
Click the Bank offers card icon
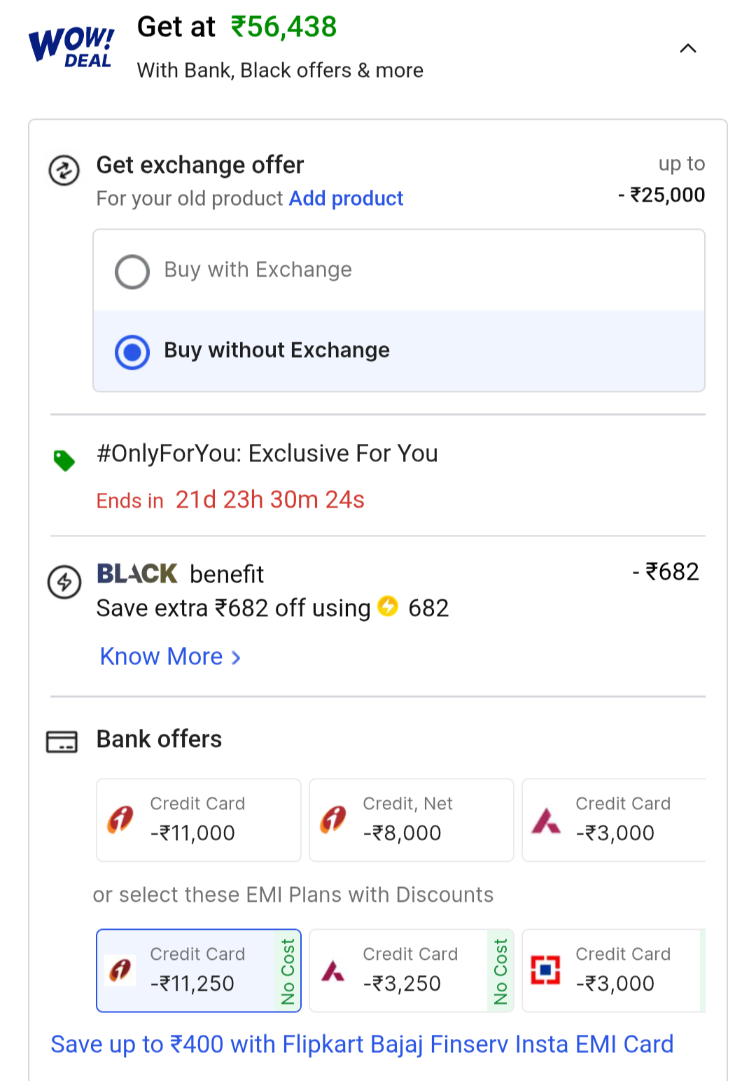pos(62,741)
